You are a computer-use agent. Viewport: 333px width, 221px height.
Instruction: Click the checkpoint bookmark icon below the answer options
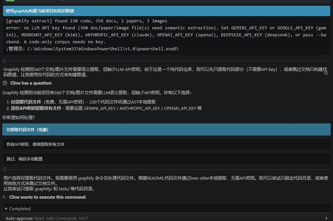coord(5,169)
